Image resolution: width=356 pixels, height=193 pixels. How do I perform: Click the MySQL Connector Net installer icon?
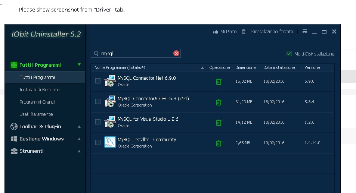tap(110, 81)
